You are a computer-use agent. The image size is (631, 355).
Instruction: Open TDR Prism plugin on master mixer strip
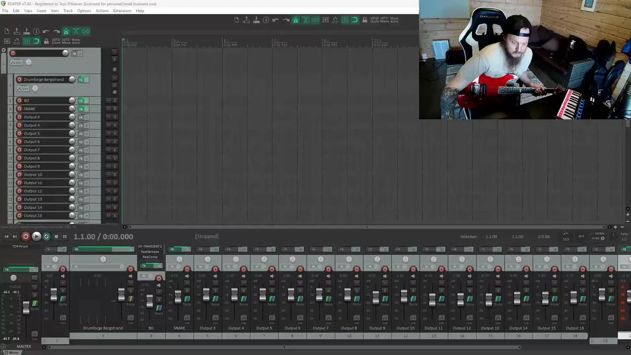point(20,246)
